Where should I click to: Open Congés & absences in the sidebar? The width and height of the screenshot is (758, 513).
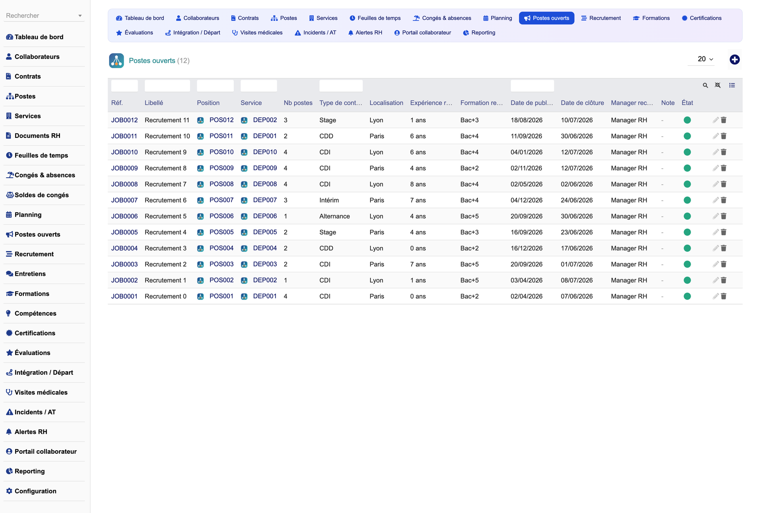44,175
